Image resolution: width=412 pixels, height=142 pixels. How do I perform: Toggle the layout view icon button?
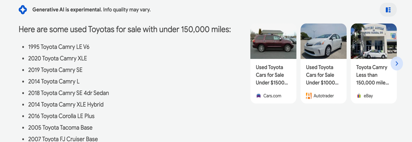(x=388, y=10)
